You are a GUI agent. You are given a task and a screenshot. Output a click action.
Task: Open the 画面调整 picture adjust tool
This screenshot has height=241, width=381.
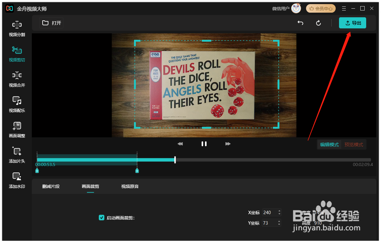click(x=17, y=130)
